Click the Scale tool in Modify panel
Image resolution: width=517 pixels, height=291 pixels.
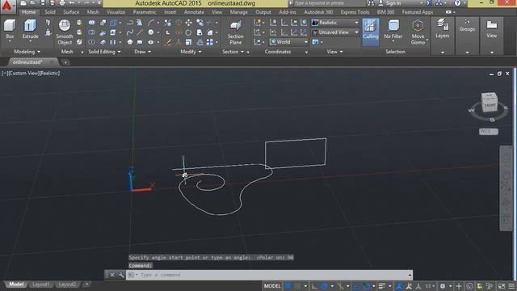tap(188, 42)
